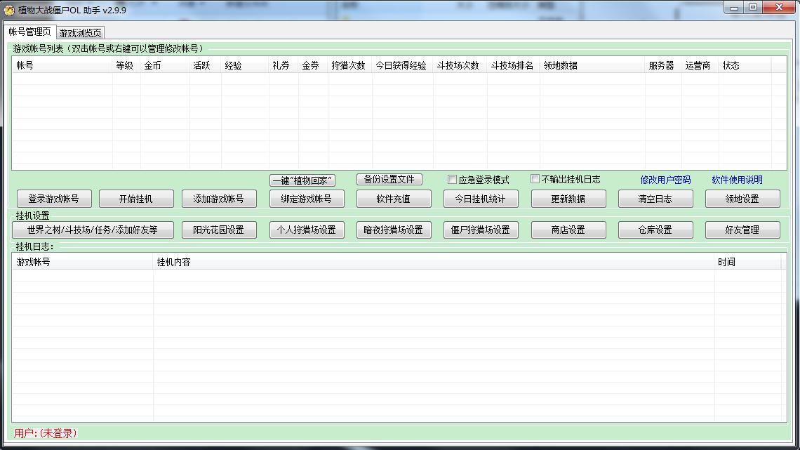800x450 pixels.
Task: Open the 领地设置 settings
Action: click(742, 199)
